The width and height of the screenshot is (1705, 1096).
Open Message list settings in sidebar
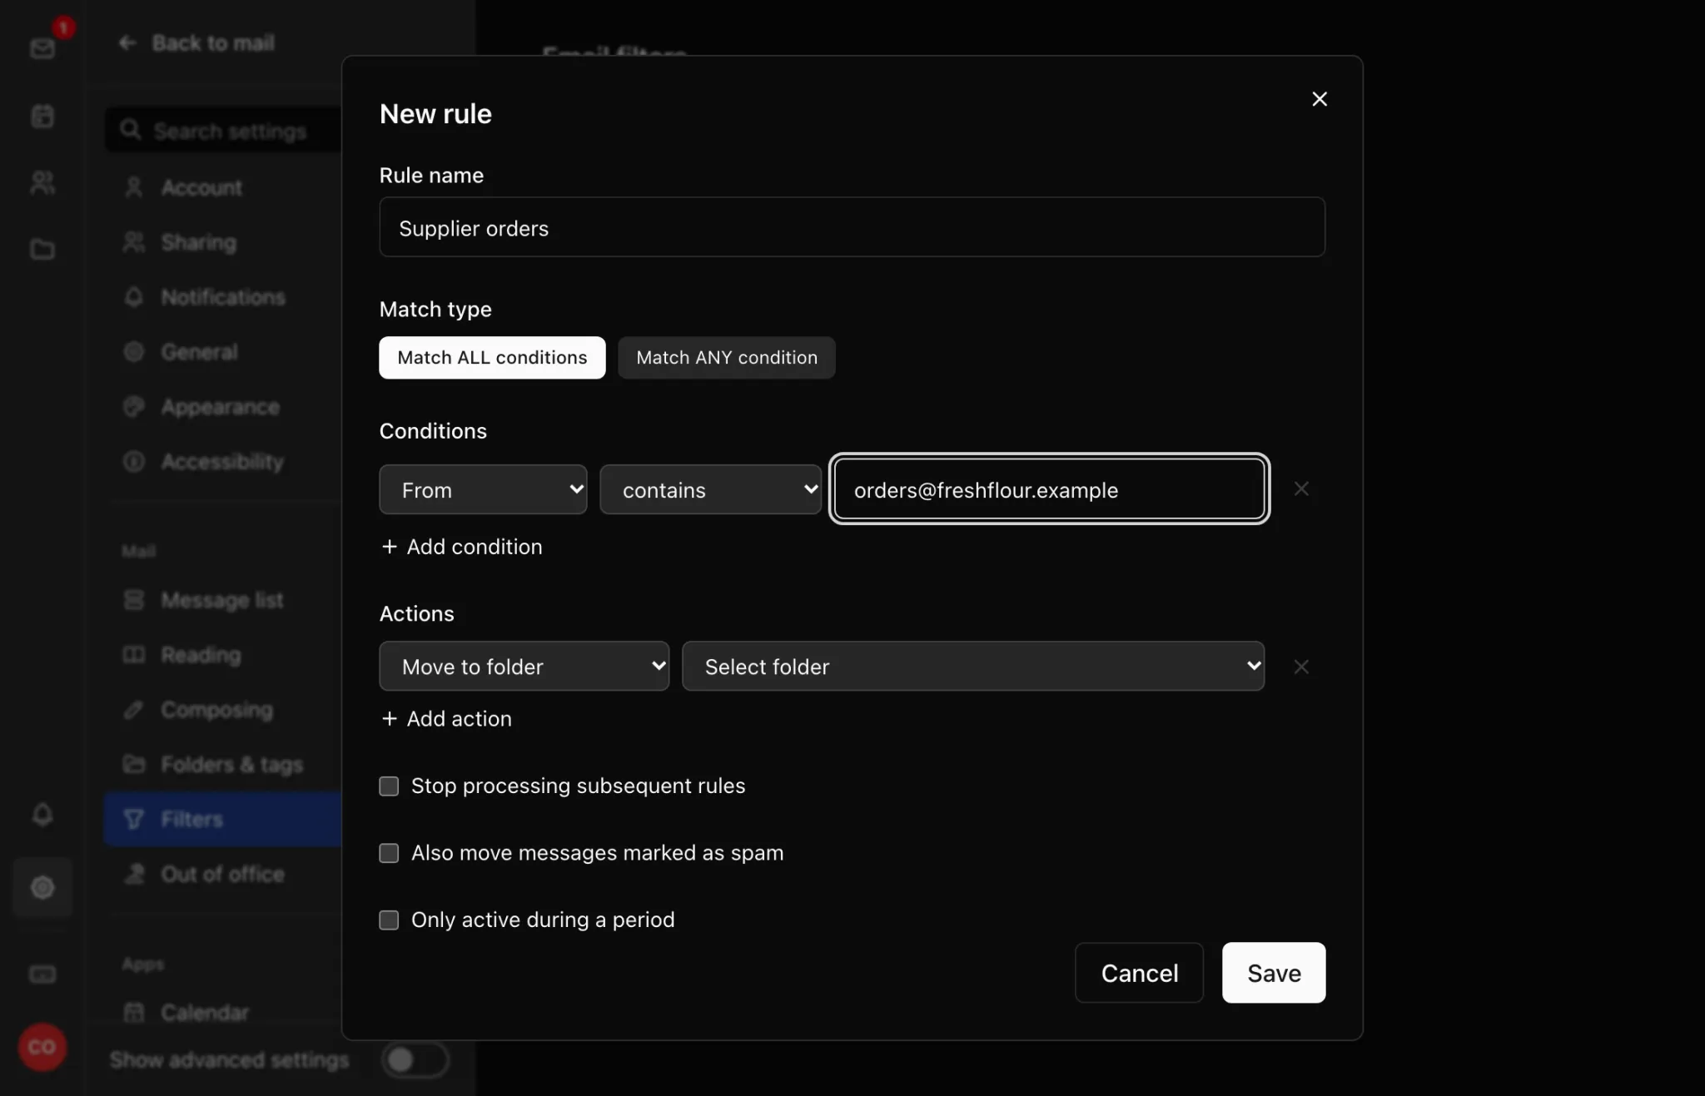[x=221, y=600]
